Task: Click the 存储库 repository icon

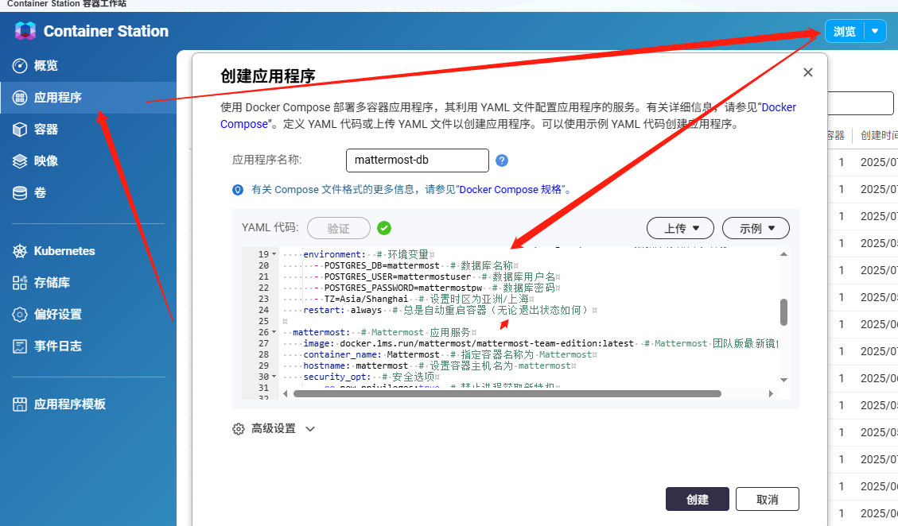Action: pyautogui.click(x=19, y=283)
